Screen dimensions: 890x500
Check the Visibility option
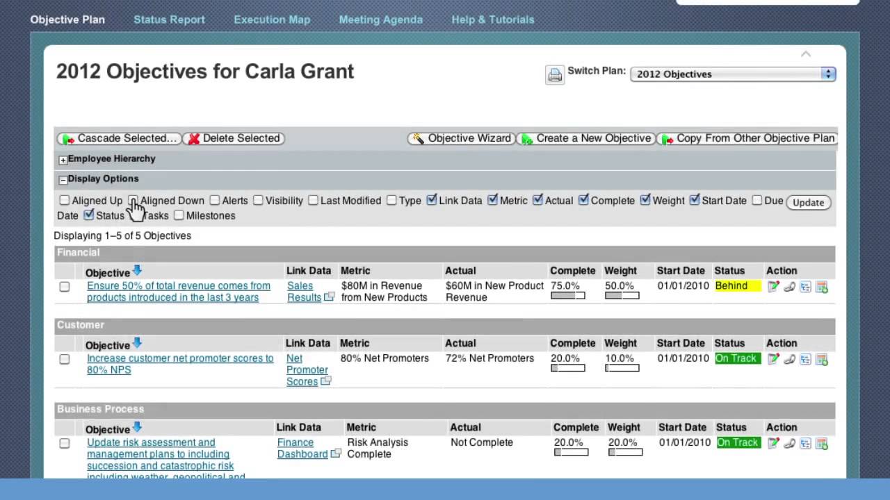click(x=258, y=200)
